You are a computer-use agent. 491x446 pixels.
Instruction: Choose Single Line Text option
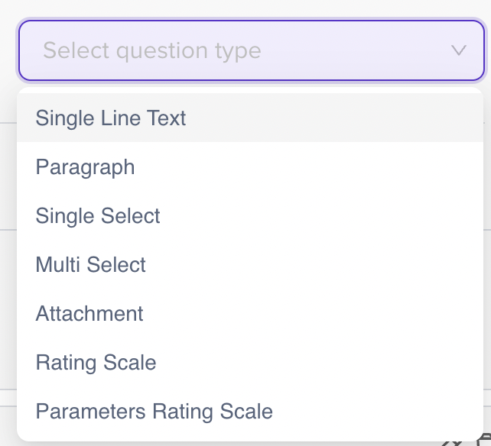pos(111,118)
